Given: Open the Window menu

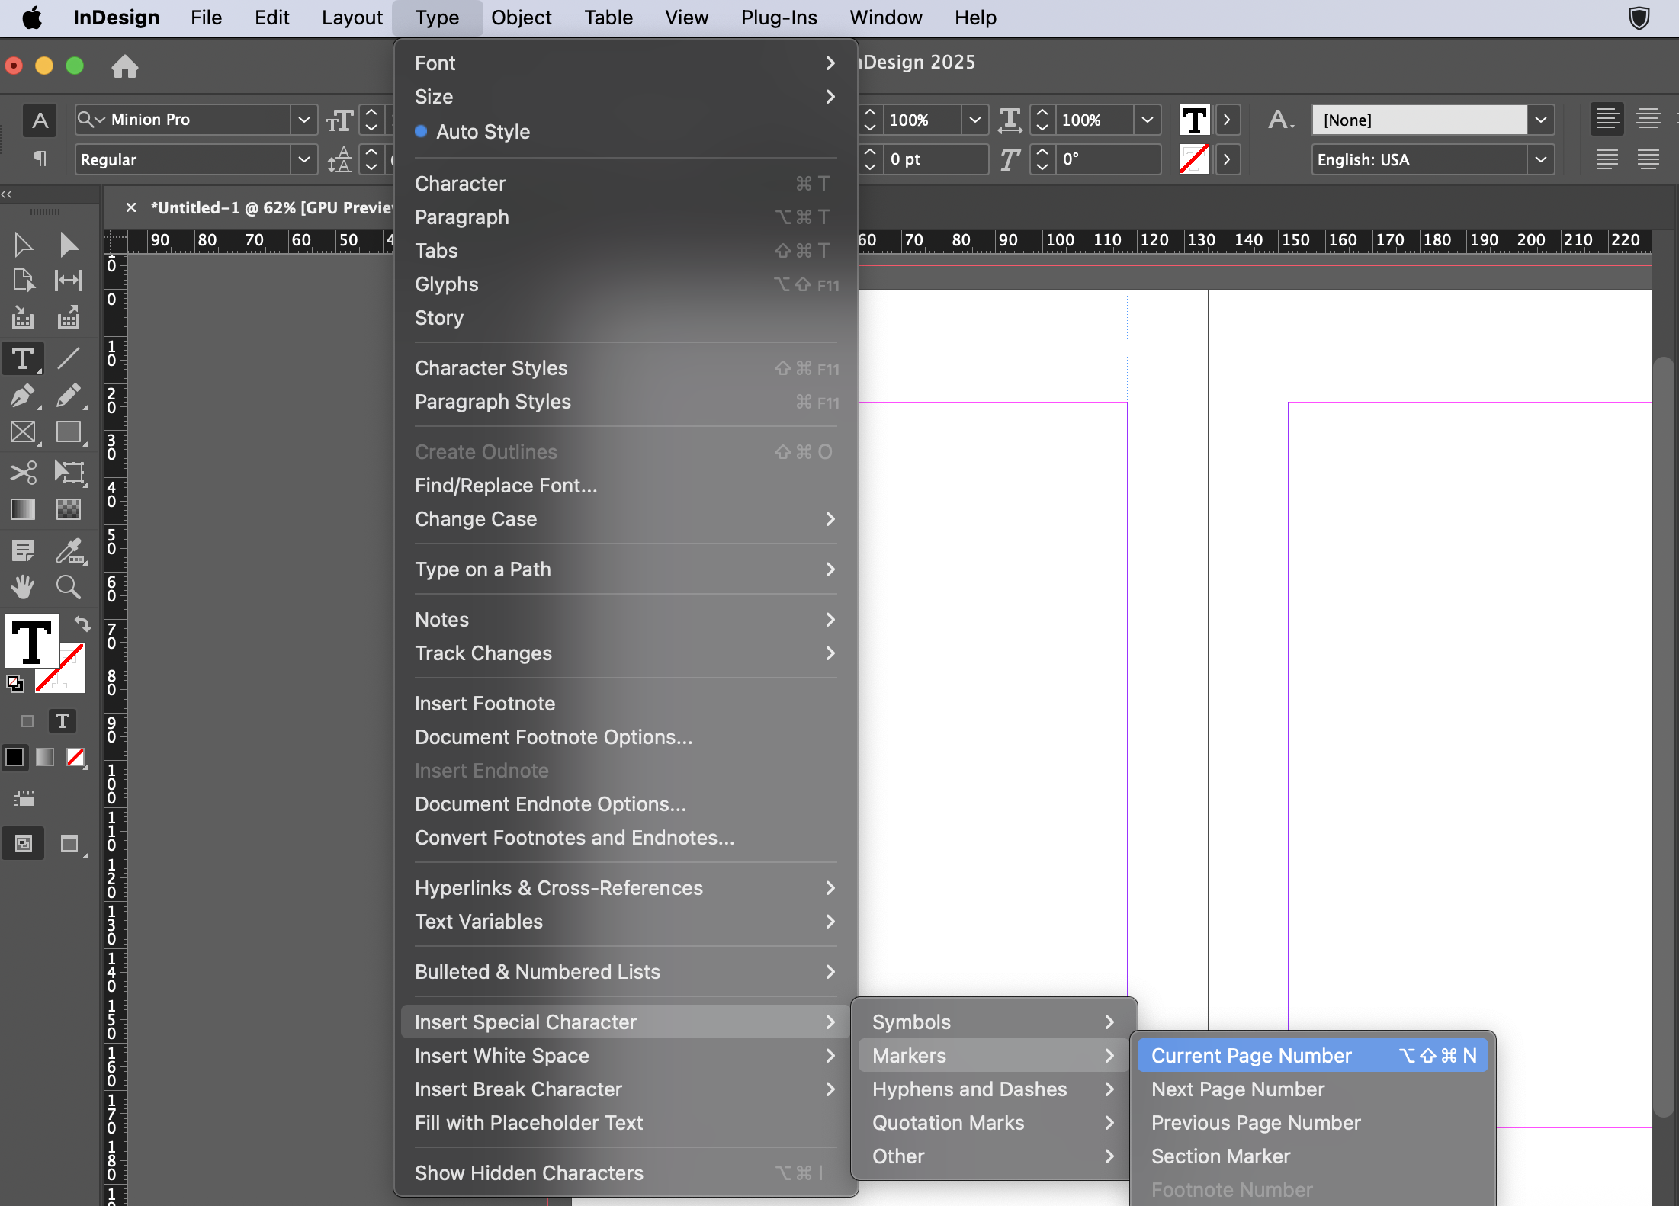Looking at the screenshot, I should [885, 18].
